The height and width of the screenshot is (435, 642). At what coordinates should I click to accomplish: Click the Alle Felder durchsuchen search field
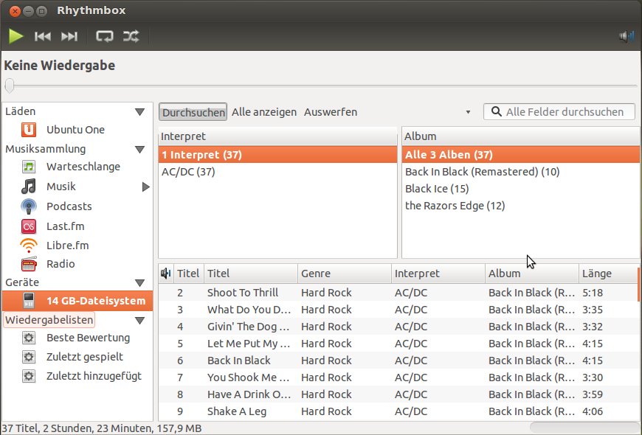coord(566,112)
